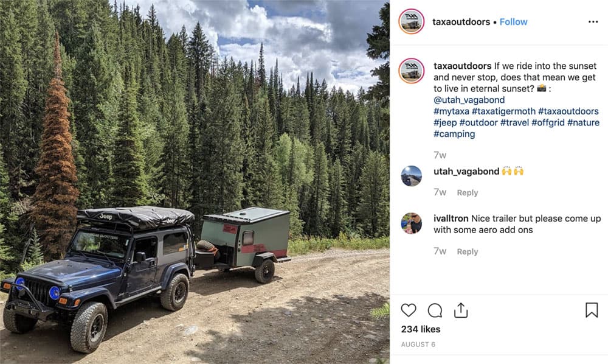Open the three-dots more options menu
608x364 pixels.
point(593,22)
